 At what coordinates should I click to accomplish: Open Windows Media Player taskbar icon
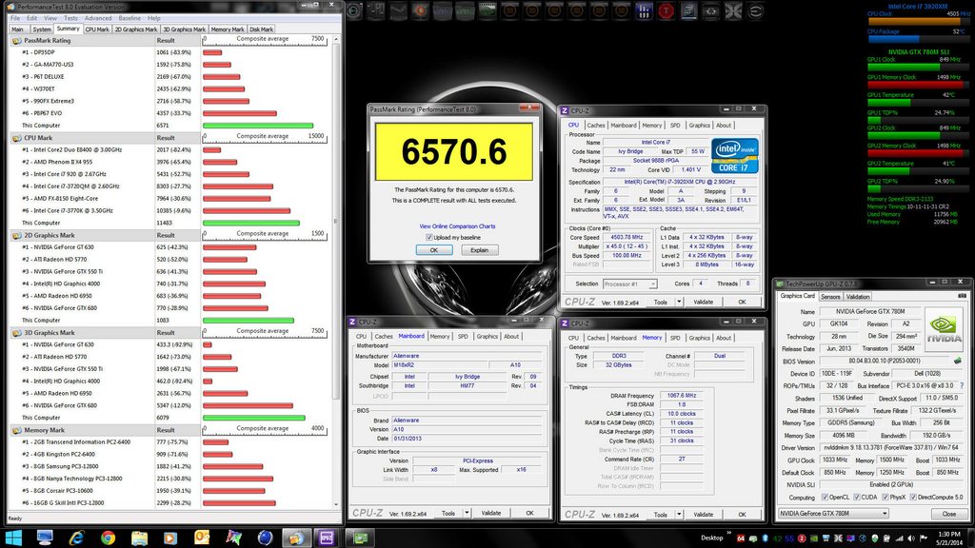pyautogui.click(x=170, y=538)
